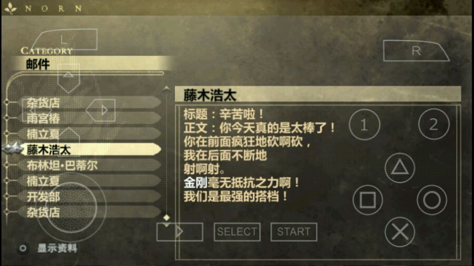Image resolution: width=474 pixels, height=266 pixels.
Task: Tap the round button labeled 1
Action: (x=364, y=125)
